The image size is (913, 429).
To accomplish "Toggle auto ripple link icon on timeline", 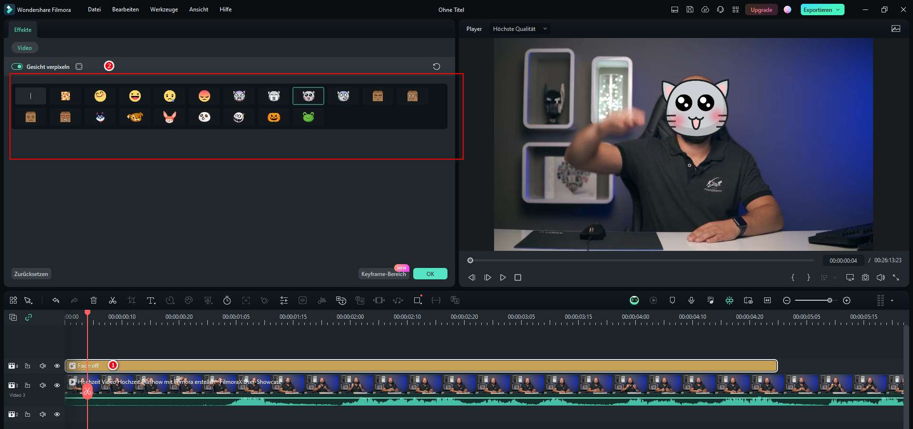I will (x=29, y=317).
